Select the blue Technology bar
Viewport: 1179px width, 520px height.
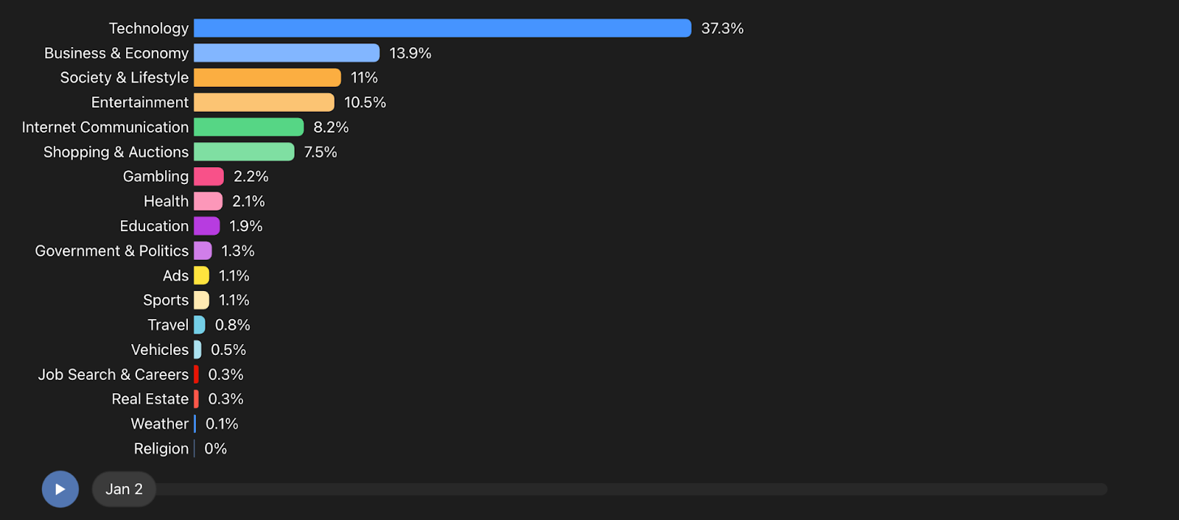442,28
